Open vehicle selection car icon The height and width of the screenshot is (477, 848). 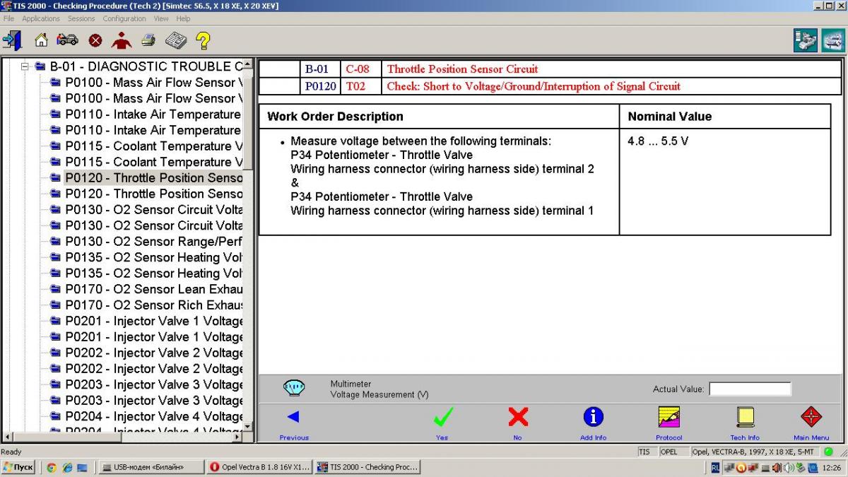pyautogui.click(x=67, y=40)
